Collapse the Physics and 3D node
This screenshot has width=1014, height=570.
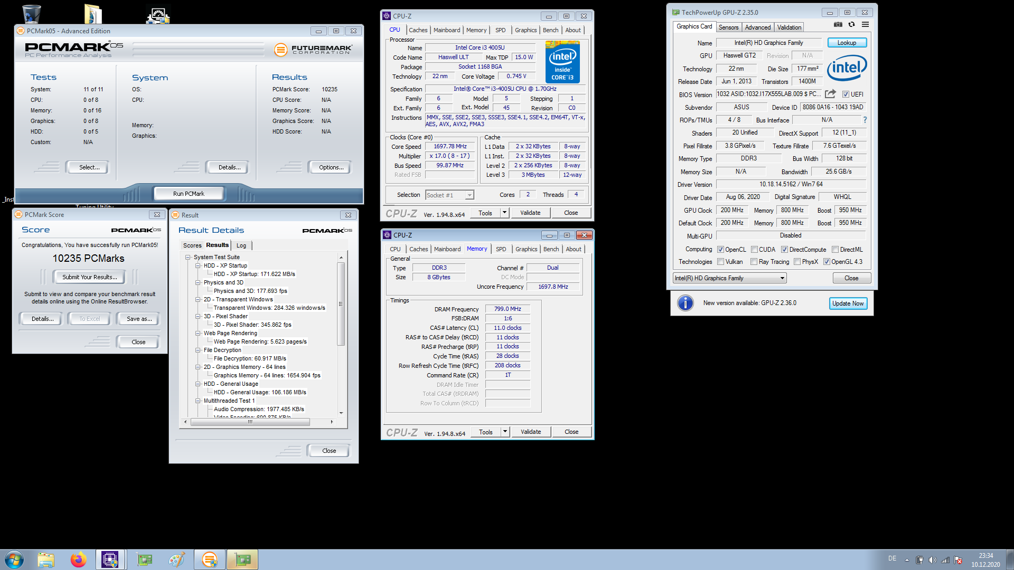198,283
